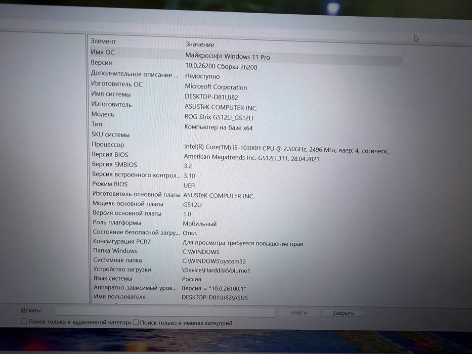Screen dimensions: 472x354
Task: Select 'Версия = "10.0.26100.1"' value
Action: pos(214,288)
